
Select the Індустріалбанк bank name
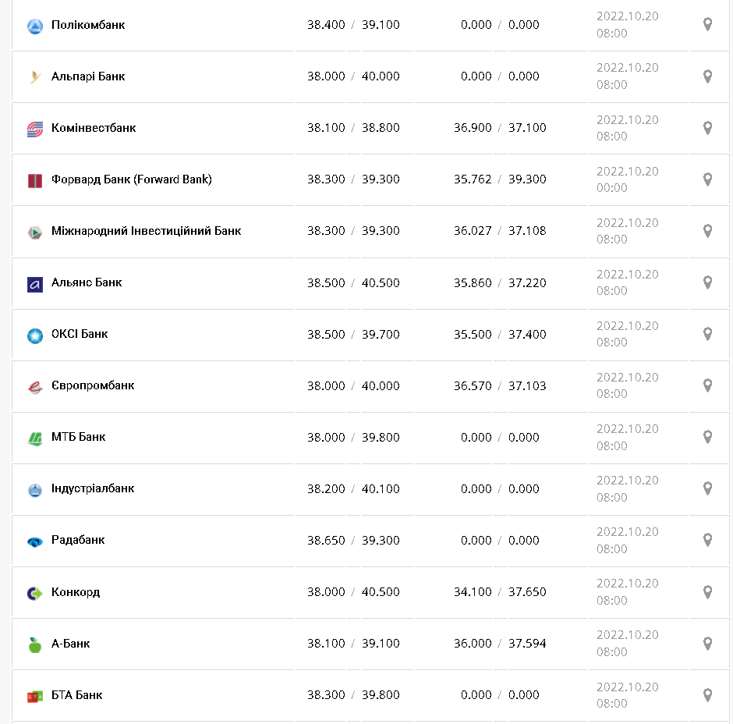pos(93,488)
